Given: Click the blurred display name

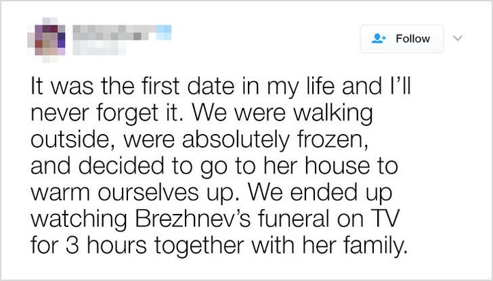Looking at the screenshot, I should click(x=114, y=33).
